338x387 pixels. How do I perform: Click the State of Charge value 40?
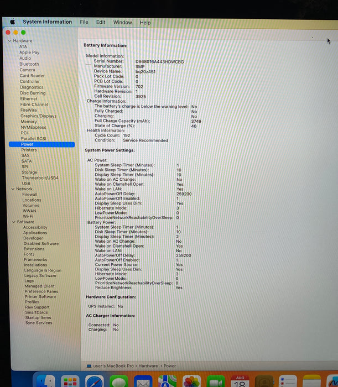click(x=194, y=126)
